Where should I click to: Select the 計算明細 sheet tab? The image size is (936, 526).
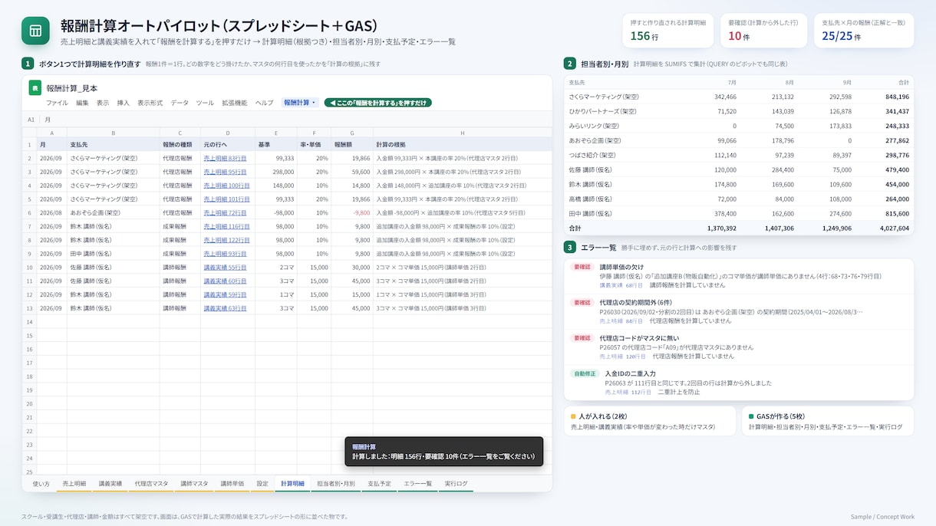tap(292, 483)
